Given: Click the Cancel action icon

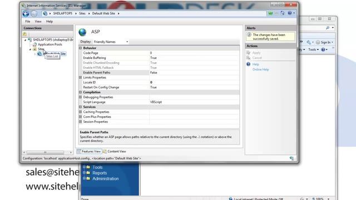Looking at the screenshot, I should point(249,58).
